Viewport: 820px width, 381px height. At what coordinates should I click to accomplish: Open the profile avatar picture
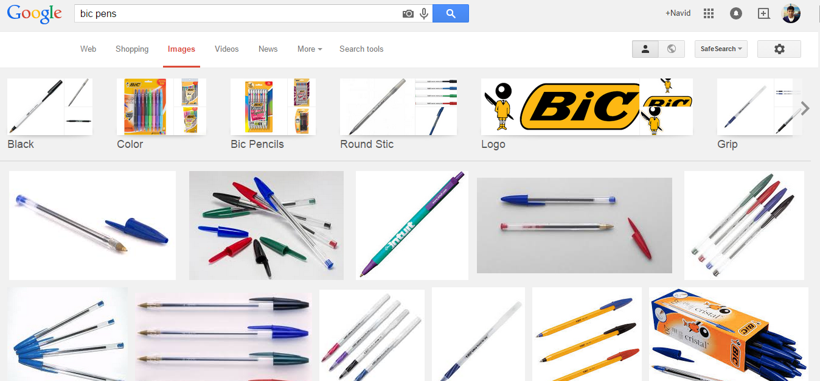pos(791,13)
